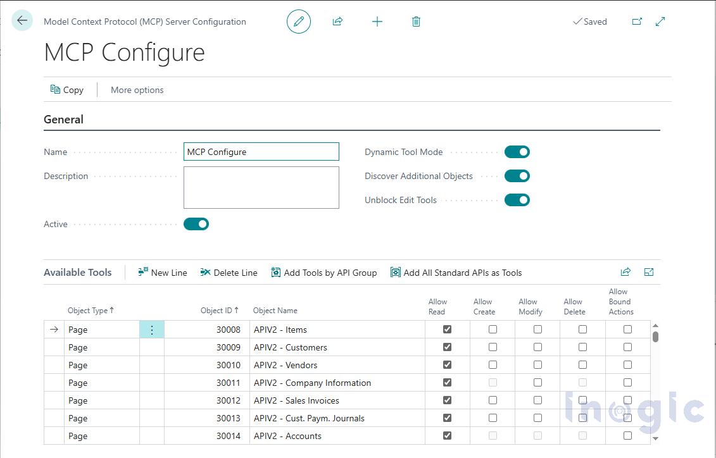This screenshot has width=716, height=458.
Task: Click APIV2 - Sales Invoices object name
Action: [x=296, y=400]
